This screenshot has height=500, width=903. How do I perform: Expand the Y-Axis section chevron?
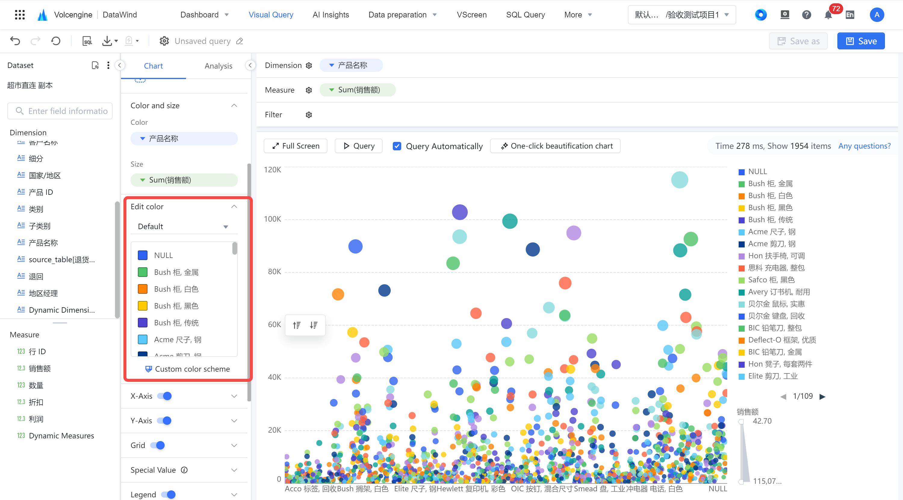click(234, 421)
